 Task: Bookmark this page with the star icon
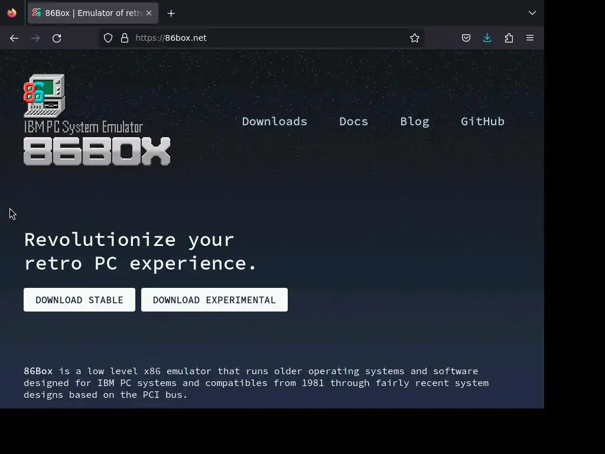coord(415,38)
